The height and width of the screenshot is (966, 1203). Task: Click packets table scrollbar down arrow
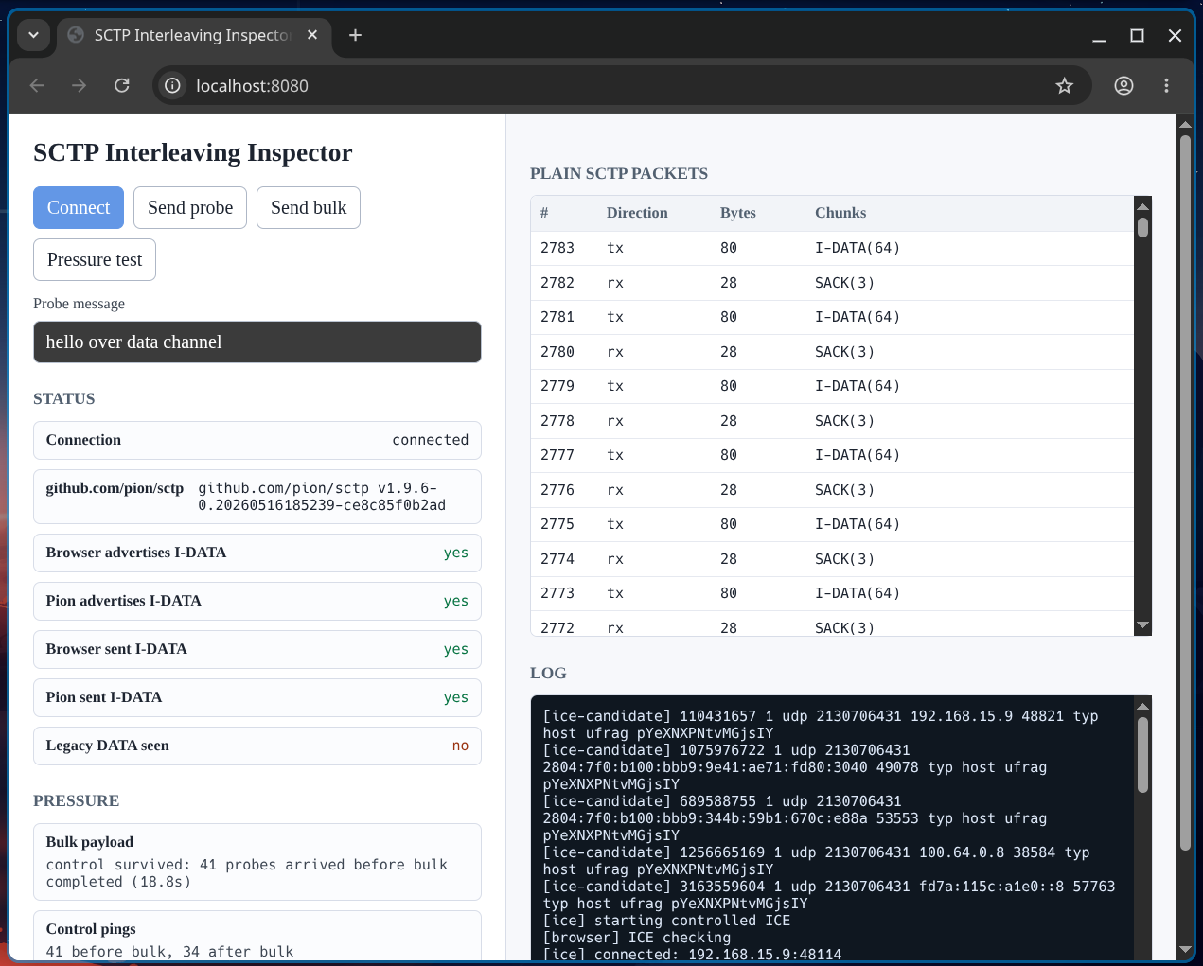pos(1142,625)
